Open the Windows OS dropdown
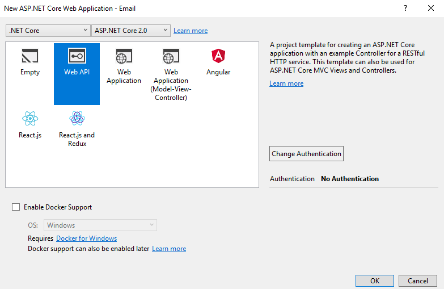The width and height of the screenshot is (444, 289). (100, 225)
